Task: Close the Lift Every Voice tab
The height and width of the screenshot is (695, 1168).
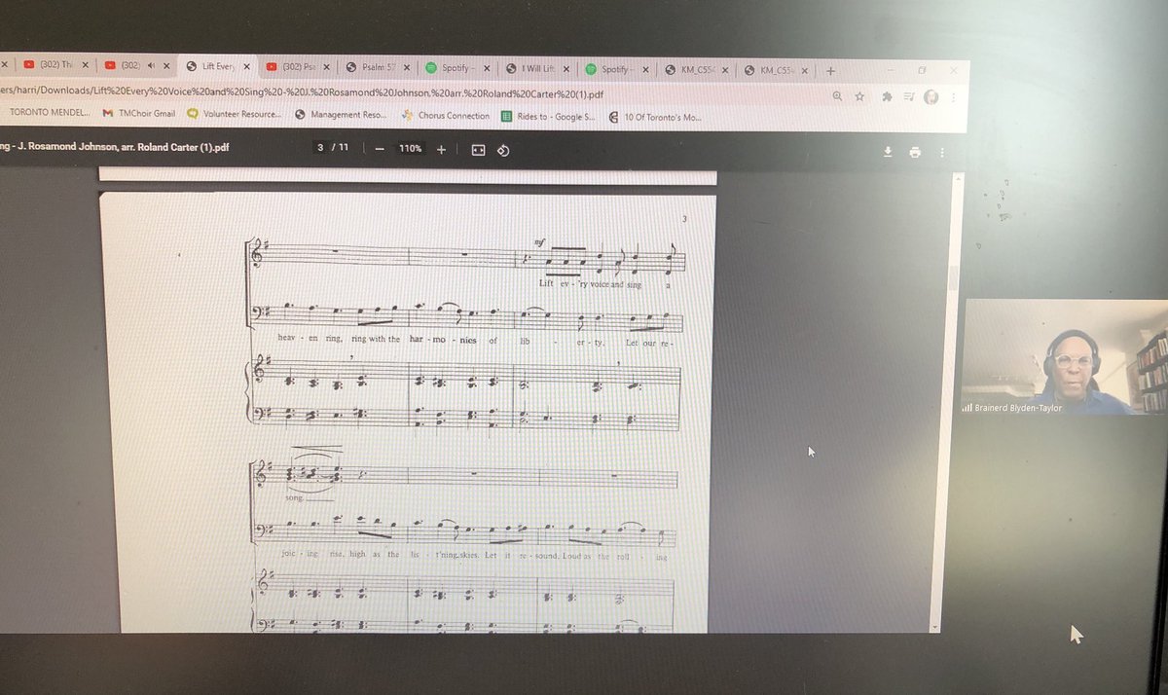Action: point(246,66)
